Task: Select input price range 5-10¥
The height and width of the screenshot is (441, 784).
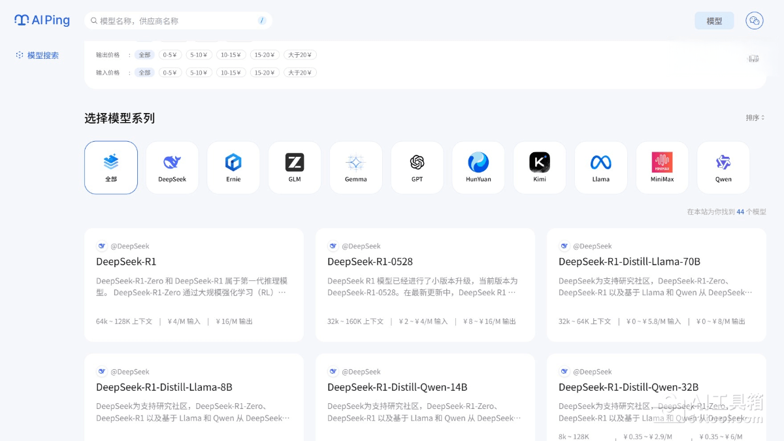Action: (197, 73)
